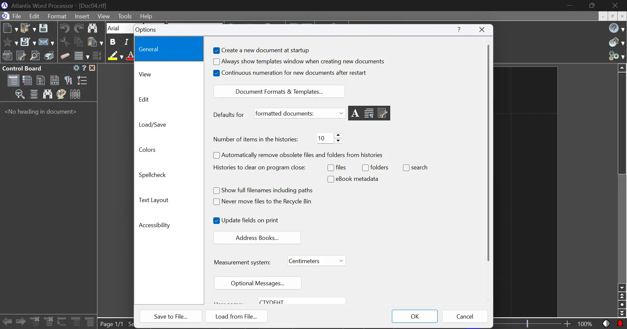
Task: Click the yellow highlighter icon
Action: [113, 56]
